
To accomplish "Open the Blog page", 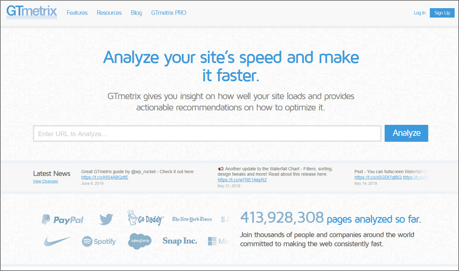I will click(136, 13).
